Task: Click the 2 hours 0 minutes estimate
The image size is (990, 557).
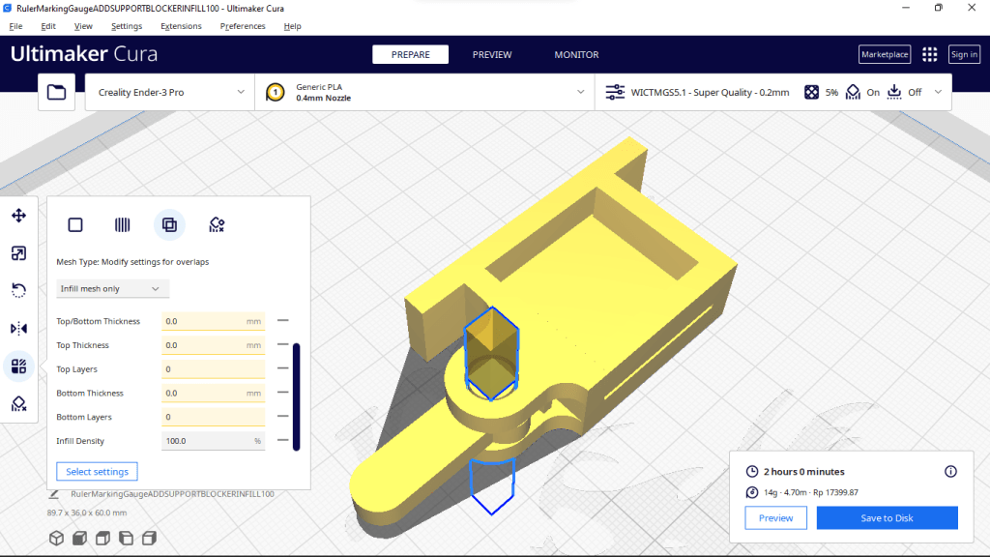Action: [x=803, y=472]
